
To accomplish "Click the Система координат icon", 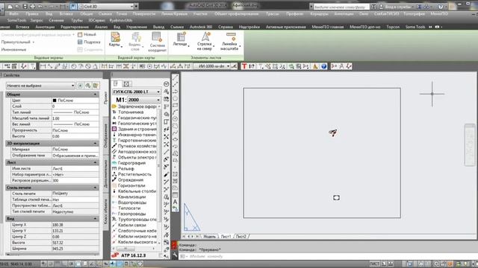I will click(157, 37).
